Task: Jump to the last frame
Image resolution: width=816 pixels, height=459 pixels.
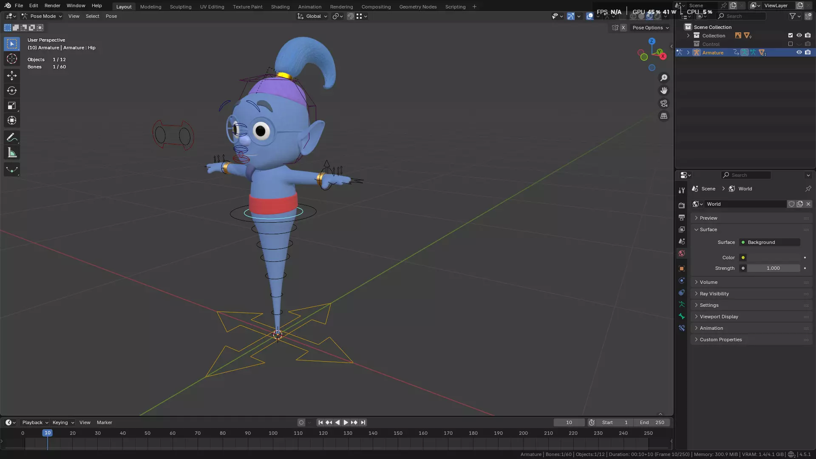Action: pos(363,422)
